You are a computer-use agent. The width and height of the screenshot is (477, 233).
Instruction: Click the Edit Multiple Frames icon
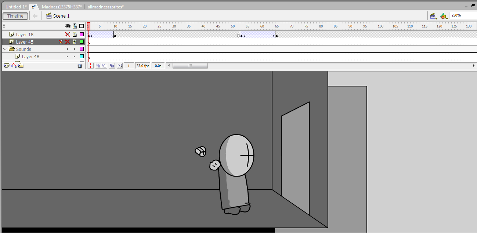tap(112, 66)
